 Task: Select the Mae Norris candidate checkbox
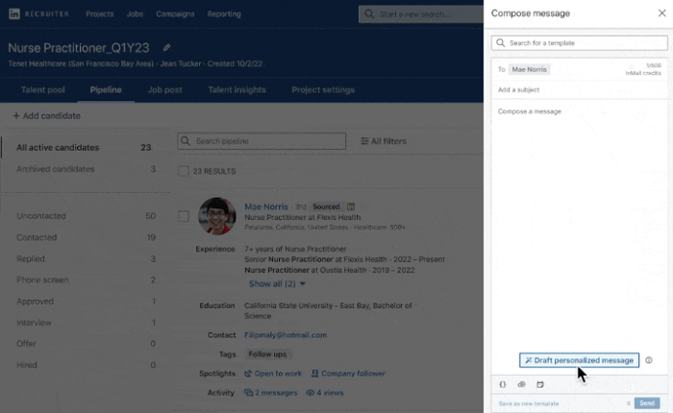tap(184, 216)
